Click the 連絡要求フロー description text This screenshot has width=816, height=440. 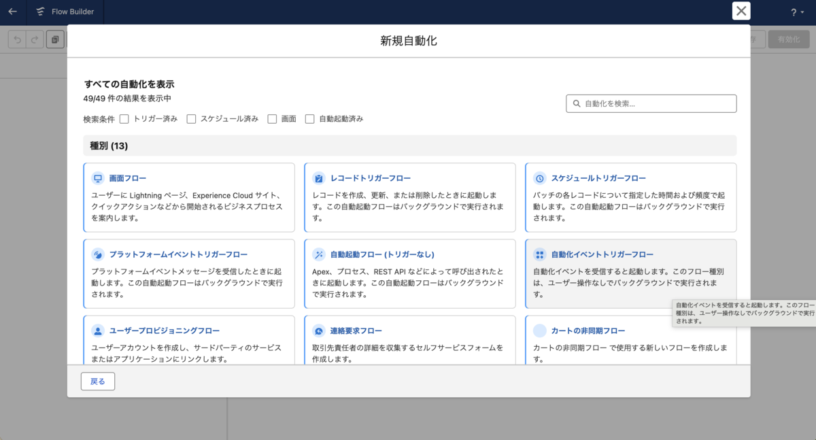pos(408,353)
